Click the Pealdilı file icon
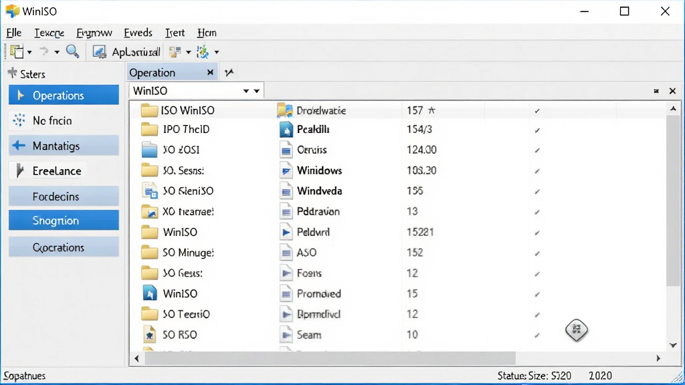This screenshot has height=385, width=685. tap(286, 130)
